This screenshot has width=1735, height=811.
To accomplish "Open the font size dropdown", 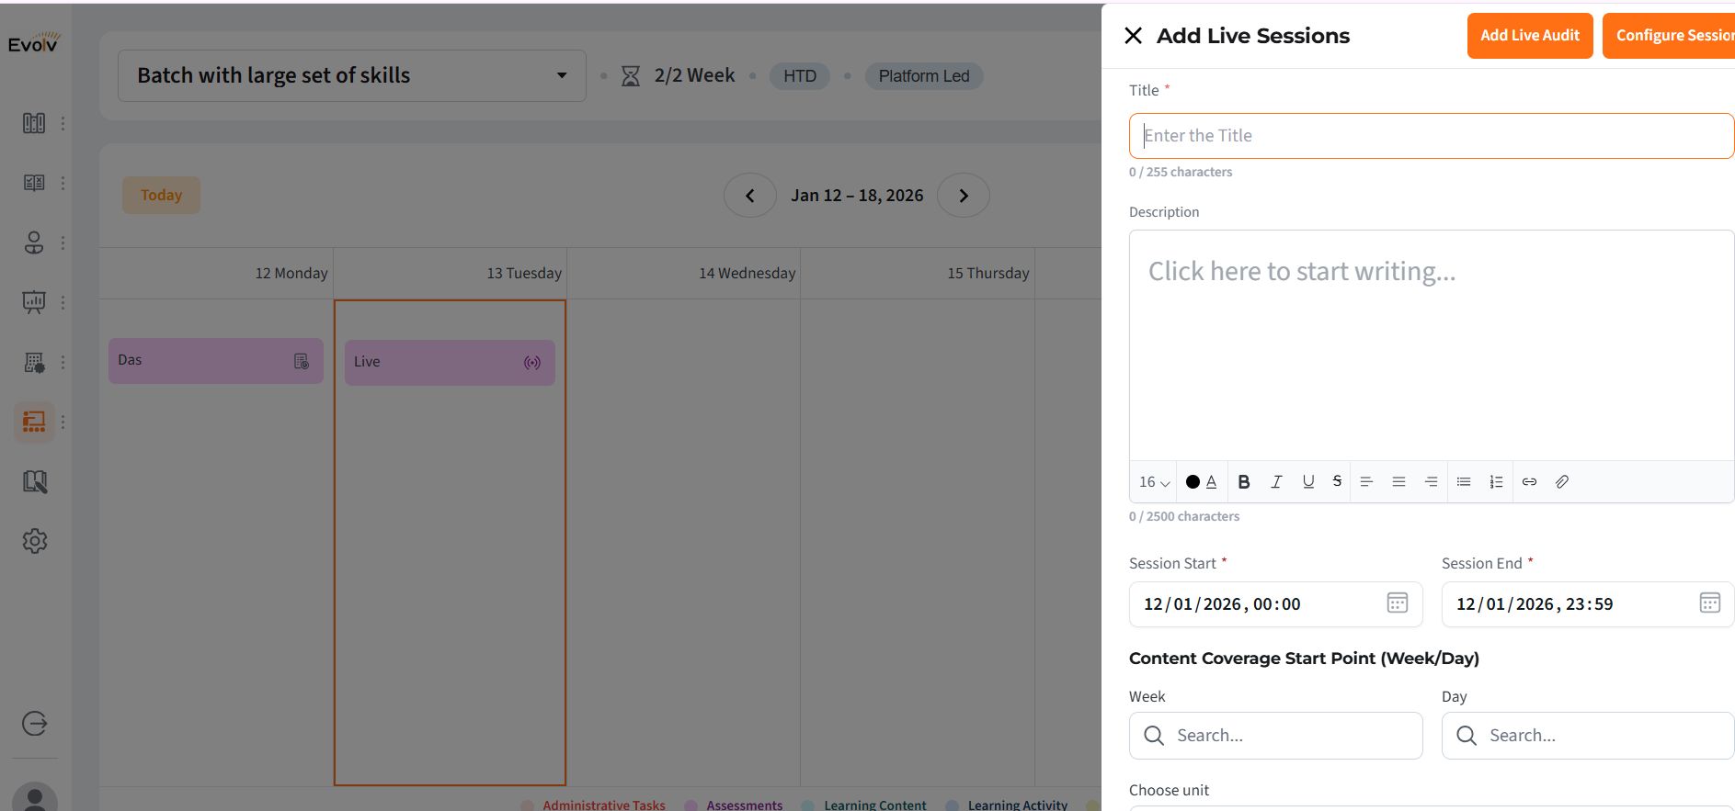I will pyautogui.click(x=1154, y=482).
